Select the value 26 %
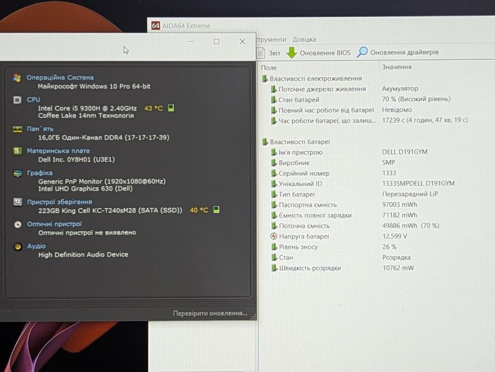495x372 pixels. point(389,246)
